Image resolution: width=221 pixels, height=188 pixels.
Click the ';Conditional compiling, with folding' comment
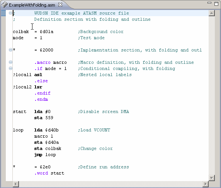pyautogui.click(x=127, y=68)
